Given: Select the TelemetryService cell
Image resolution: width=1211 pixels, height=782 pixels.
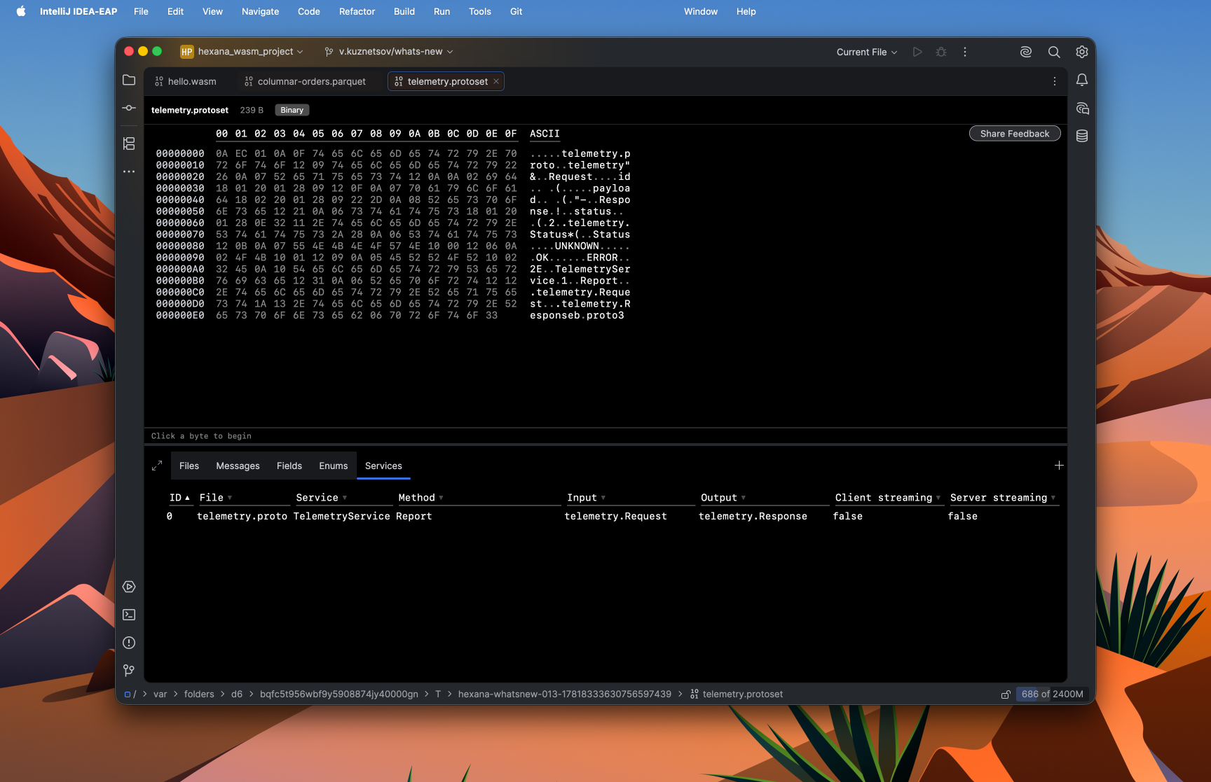Looking at the screenshot, I should (x=341, y=516).
